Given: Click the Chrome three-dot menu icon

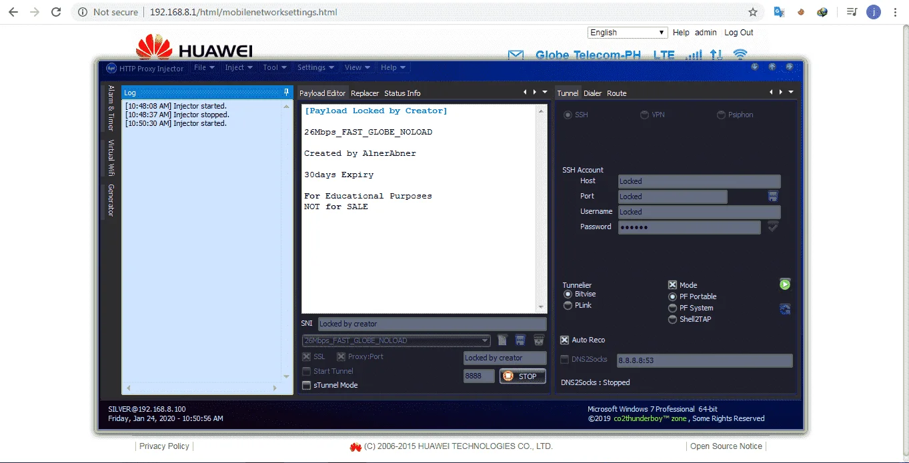Looking at the screenshot, I should (896, 12).
